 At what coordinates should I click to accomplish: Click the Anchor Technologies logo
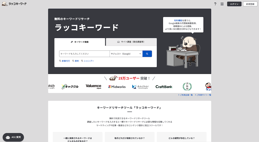[x=140, y=87]
